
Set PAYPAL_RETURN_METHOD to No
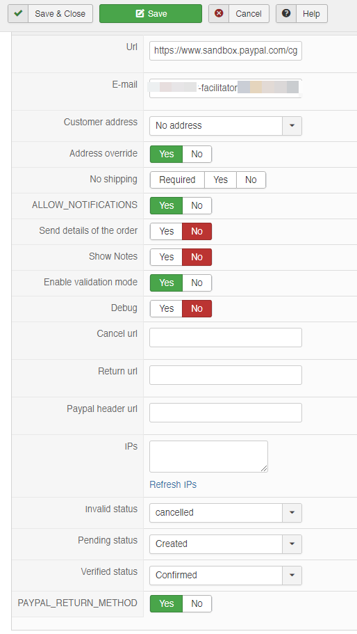coord(197,603)
